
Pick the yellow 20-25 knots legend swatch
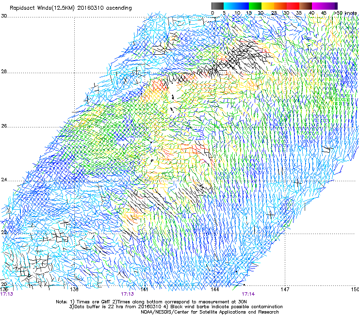coord(268,6)
